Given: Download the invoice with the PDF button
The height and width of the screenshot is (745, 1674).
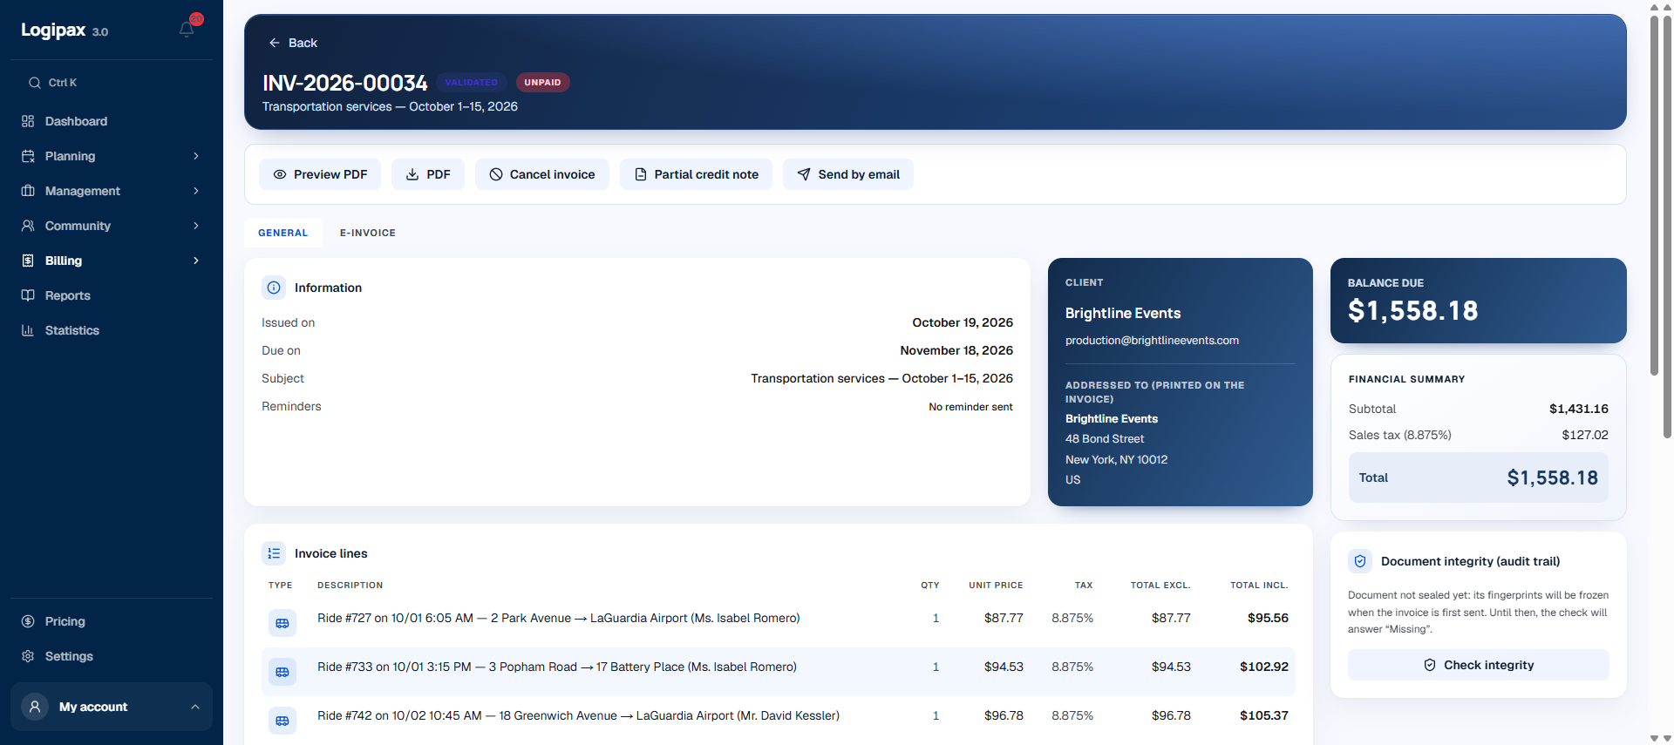Looking at the screenshot, I should click(x=428, y=174).
